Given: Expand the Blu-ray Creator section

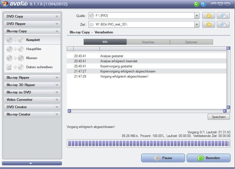Looking at the screenshot, I should coord(32,114).
